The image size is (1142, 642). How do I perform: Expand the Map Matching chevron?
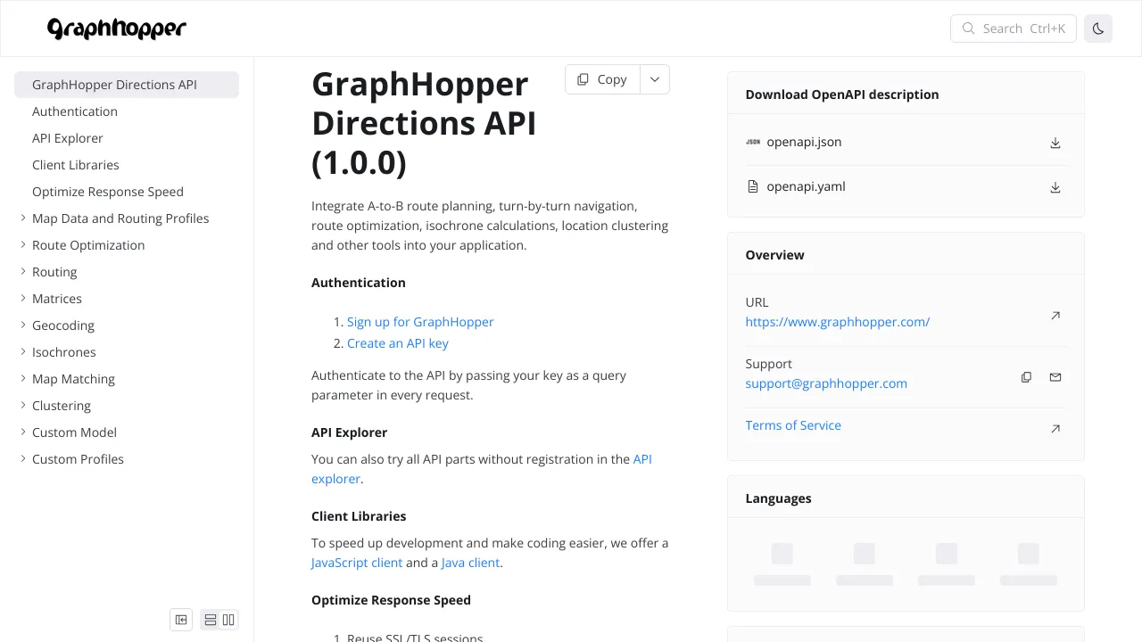click(23, 379)
